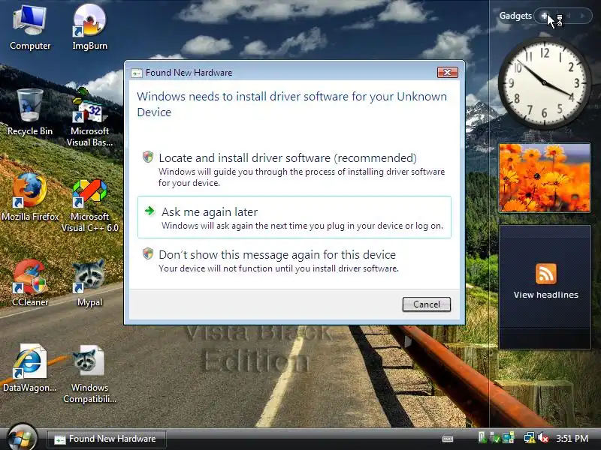Select the Windows Compatibility file icon

(89, 374)
